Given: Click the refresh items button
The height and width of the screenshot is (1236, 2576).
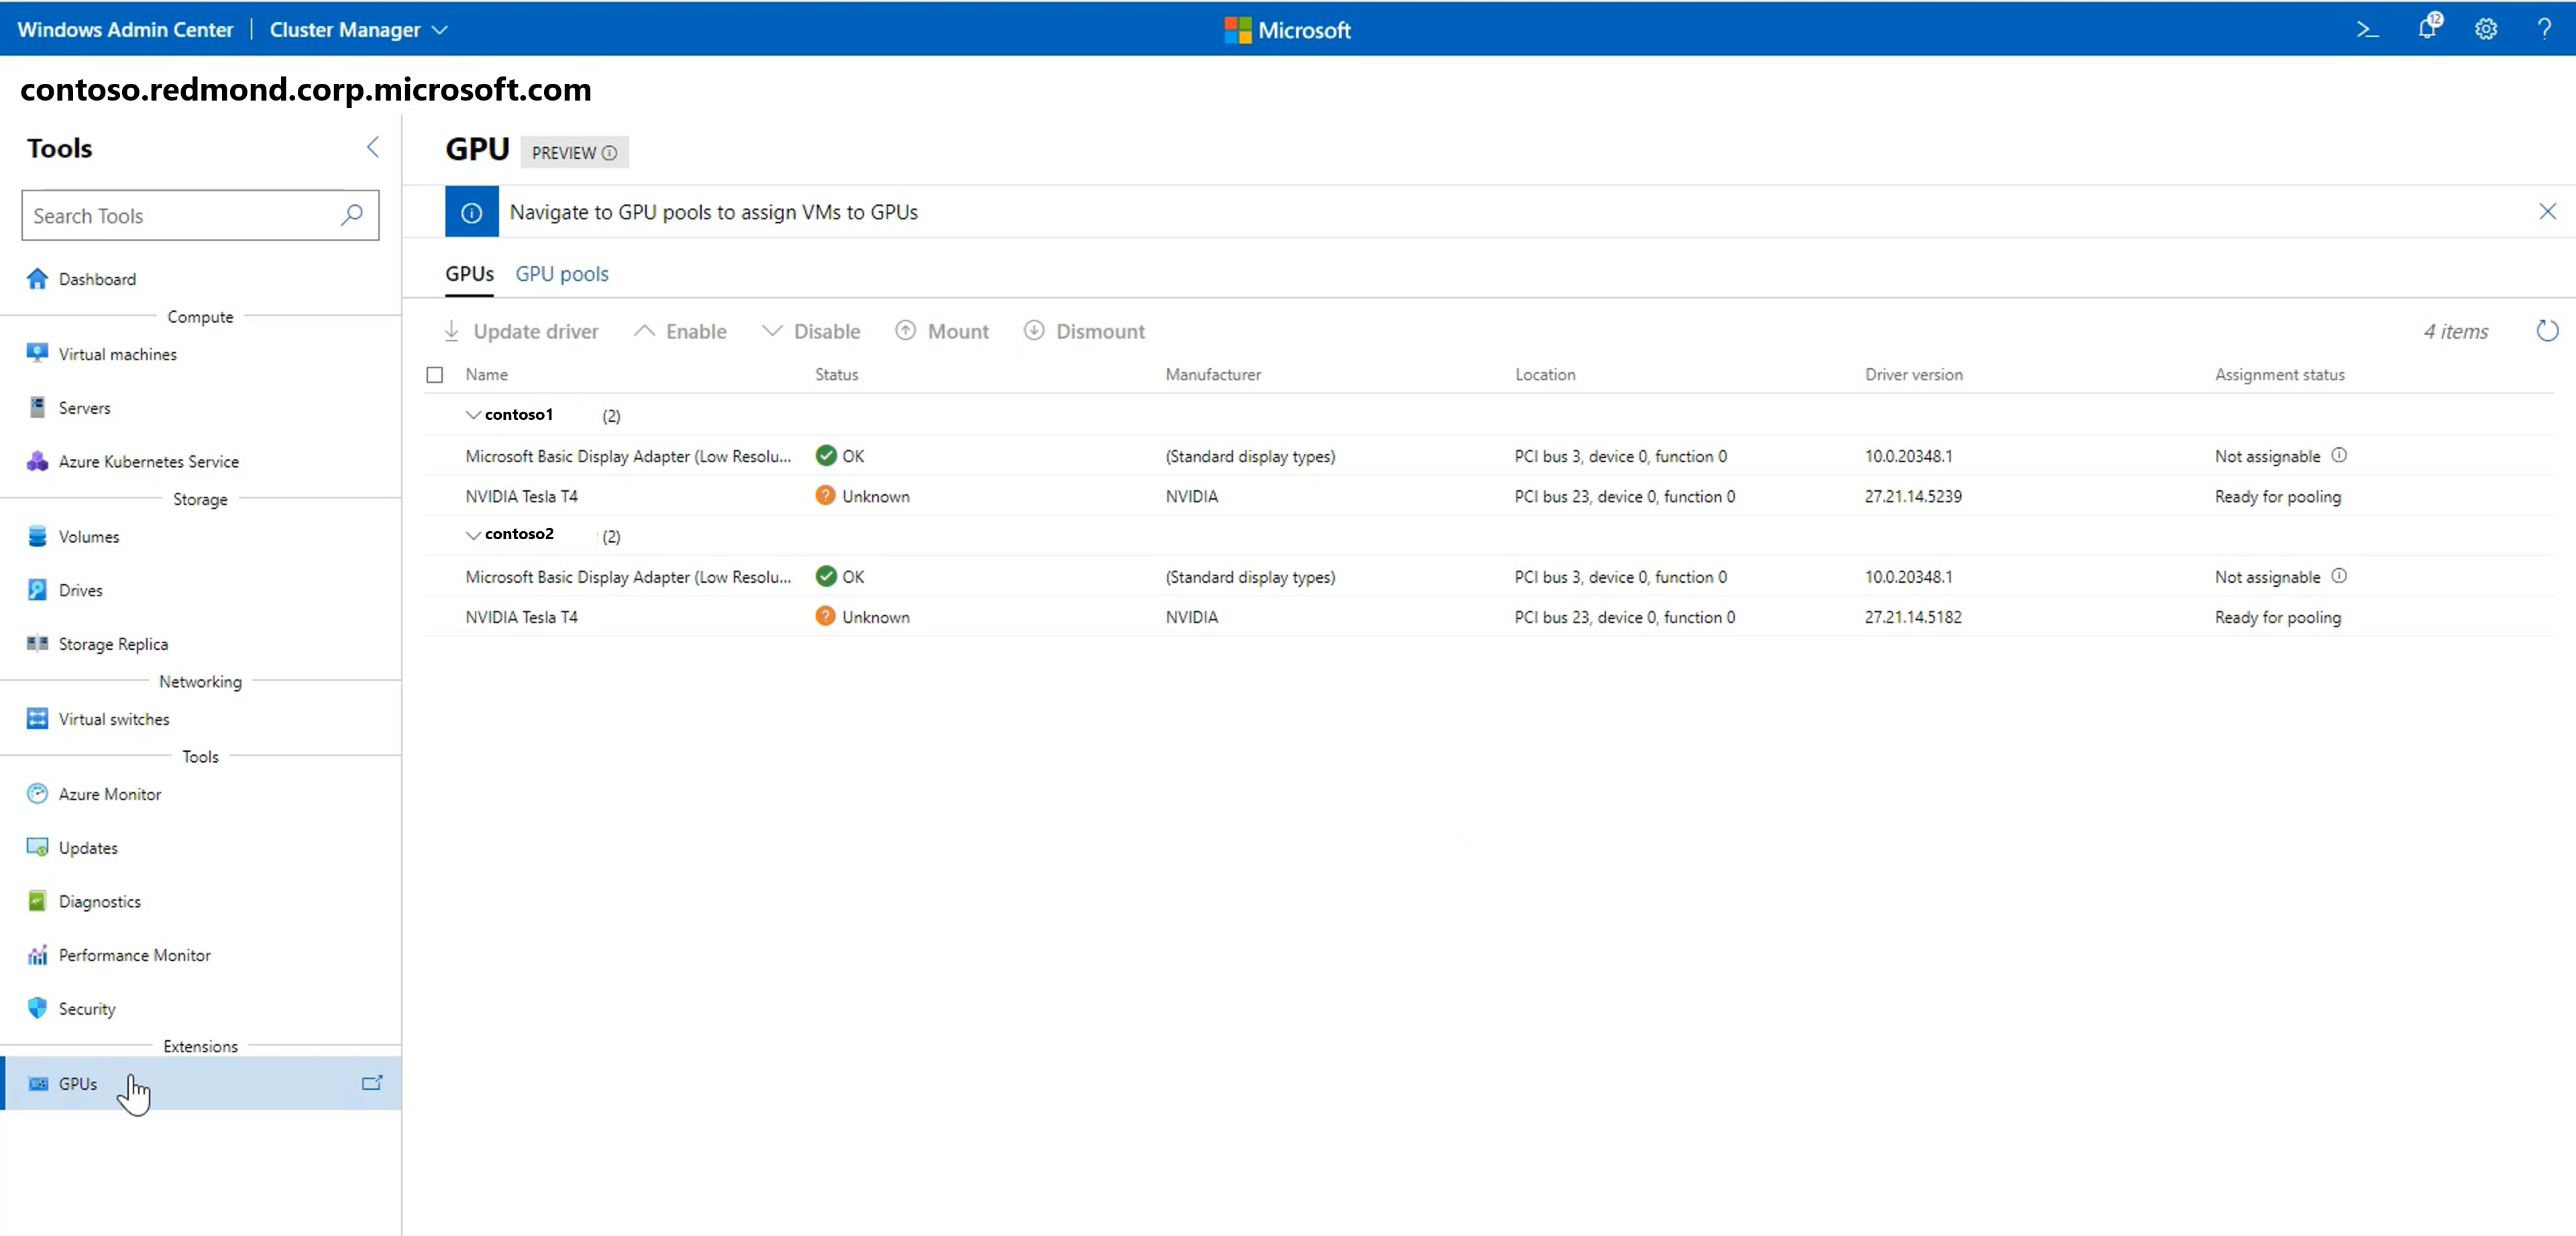Looking at the screenshot, I should pos(2544,331).
